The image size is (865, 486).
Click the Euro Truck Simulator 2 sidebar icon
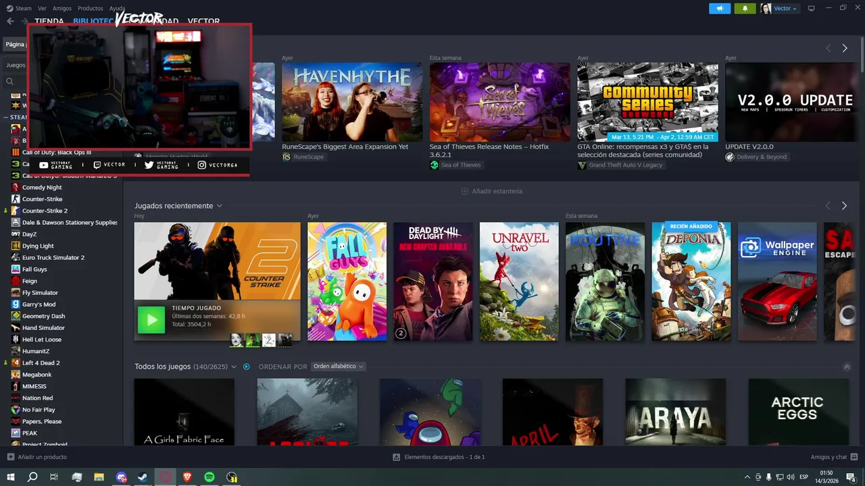16,257
